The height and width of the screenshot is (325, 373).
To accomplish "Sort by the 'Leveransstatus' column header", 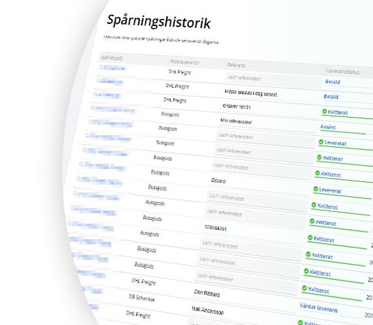I will [x=343, y=71].
